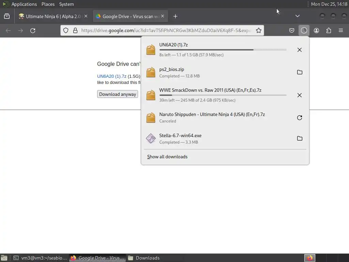Cancel the UN6A20 (1).7z download
This screenshot has height=262, width=349.
[x=300, y=50]
